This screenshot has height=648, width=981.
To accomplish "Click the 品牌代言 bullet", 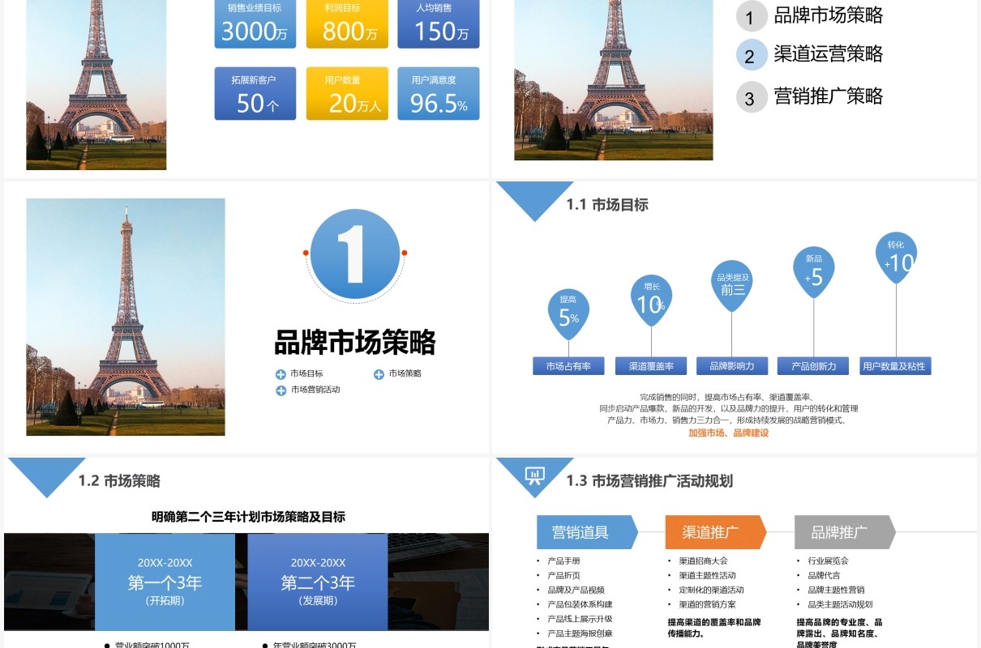I will tap(824, 575).
